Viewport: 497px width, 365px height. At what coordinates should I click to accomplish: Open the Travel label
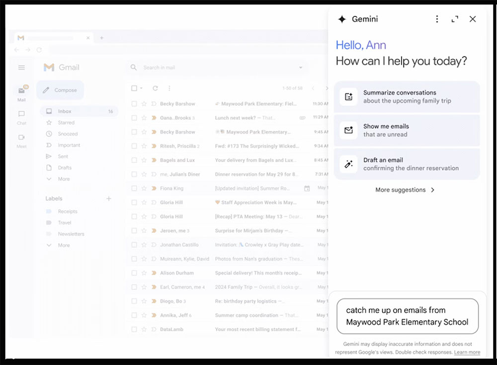(x=64, y=223)
